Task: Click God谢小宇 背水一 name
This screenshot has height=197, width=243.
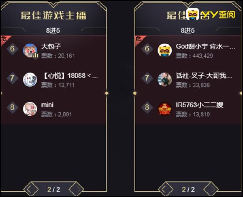Action: pyautogui.click(x=205, y=46)
